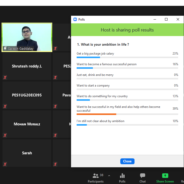
Task: Expand the caret next to Participants
Action: [109, 176]
